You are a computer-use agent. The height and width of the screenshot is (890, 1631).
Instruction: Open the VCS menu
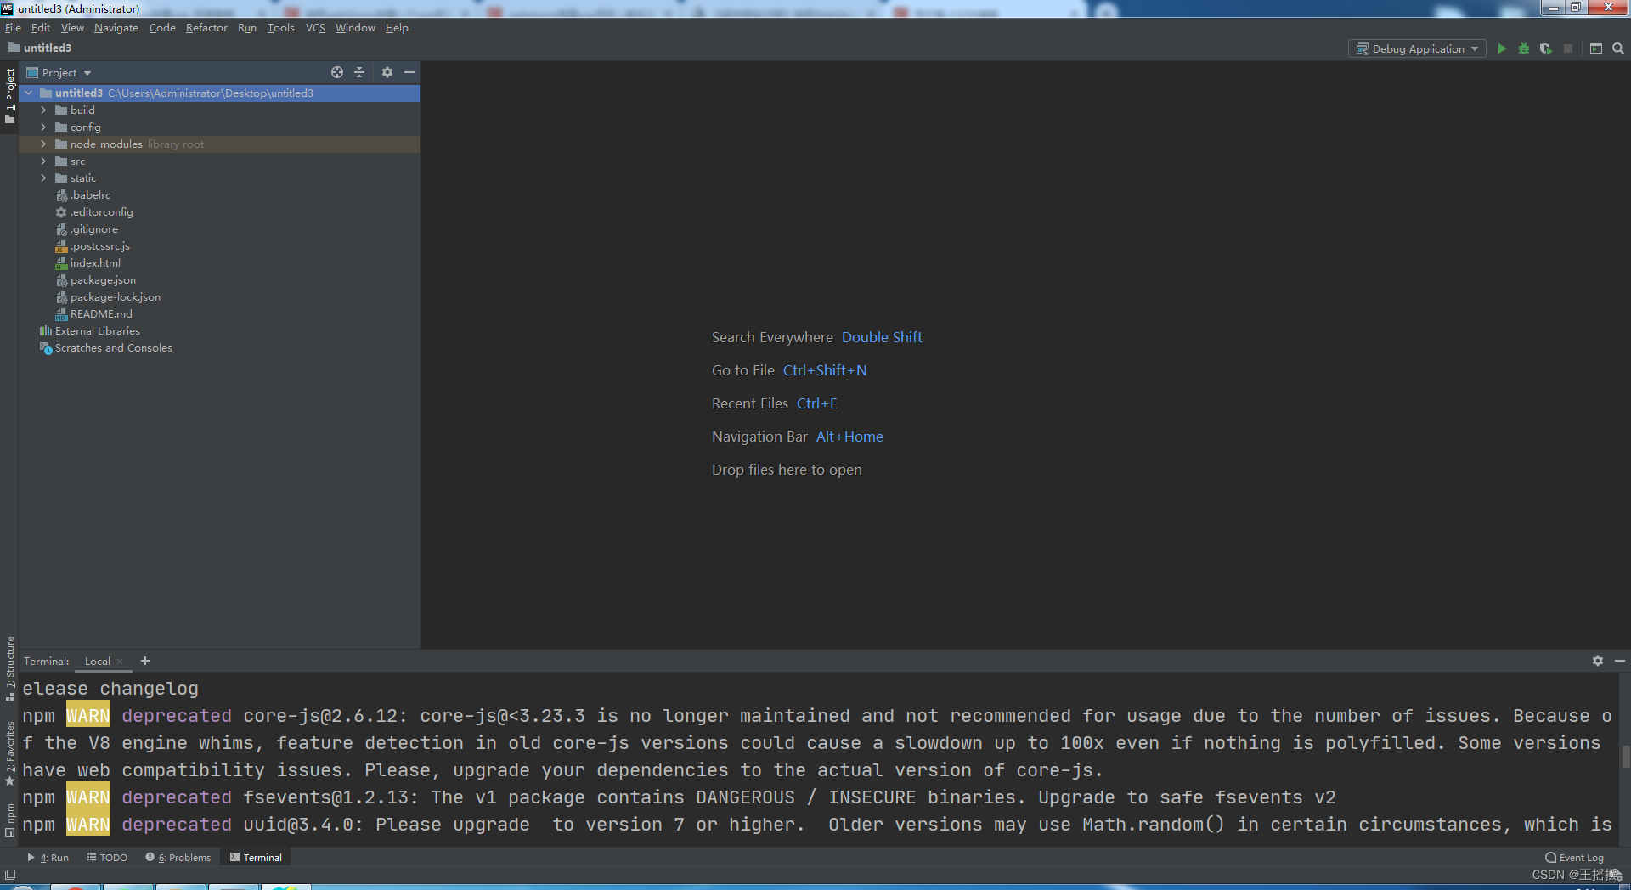tap(314, 27)
